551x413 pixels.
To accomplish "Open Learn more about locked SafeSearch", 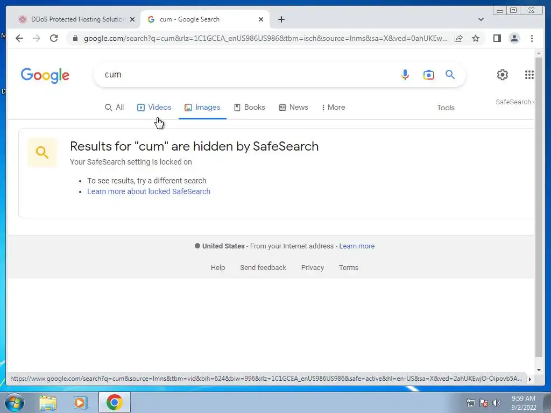I will pyautogui.click(x=149, y=191).
